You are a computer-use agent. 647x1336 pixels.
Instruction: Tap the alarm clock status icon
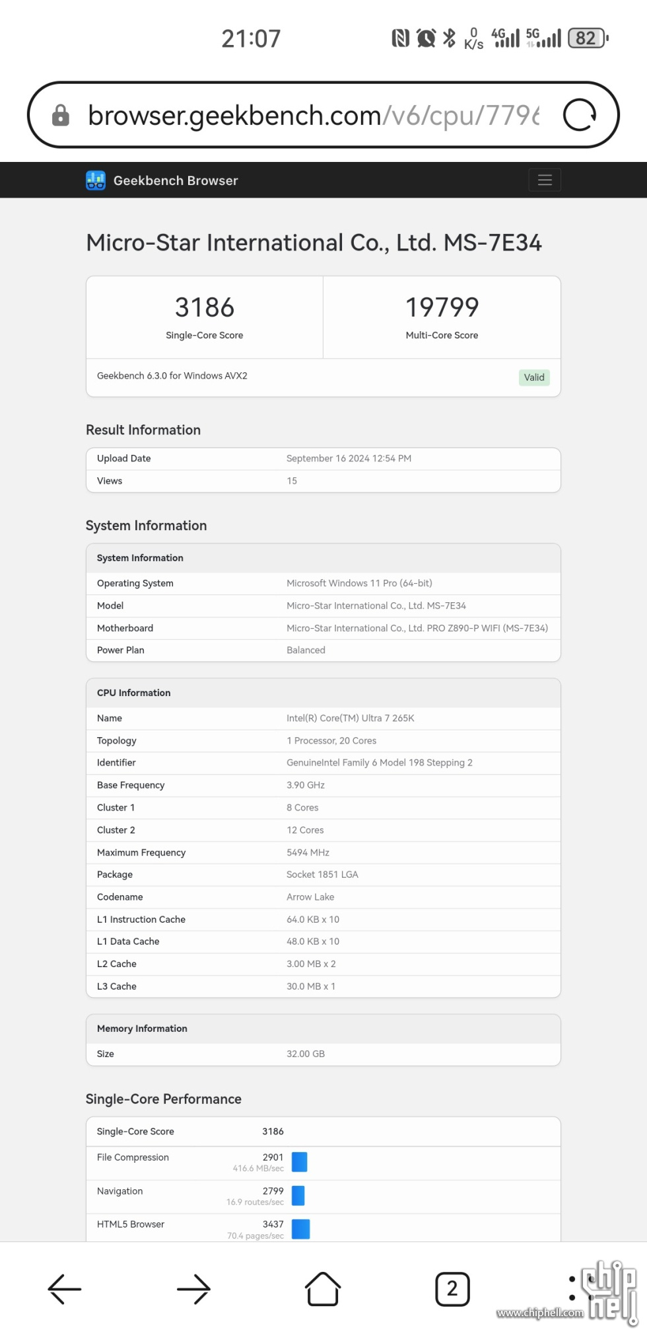click(426, 38)
